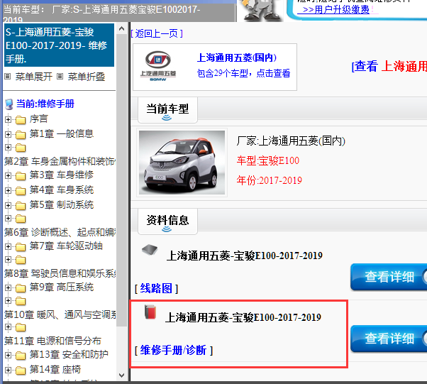427x384 pixels.
Task: Click folder icon above 第10章 暖风
Action: point(21,301)
